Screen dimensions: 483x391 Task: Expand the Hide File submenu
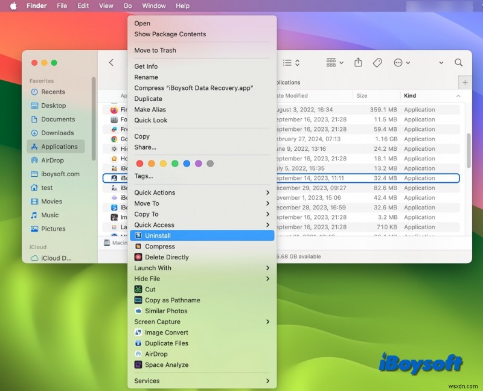[x=202, y=279]
